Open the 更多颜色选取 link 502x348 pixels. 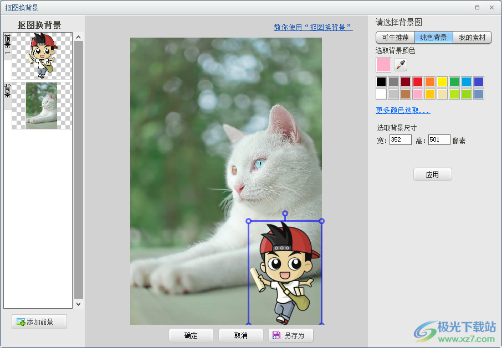[403, 111]
